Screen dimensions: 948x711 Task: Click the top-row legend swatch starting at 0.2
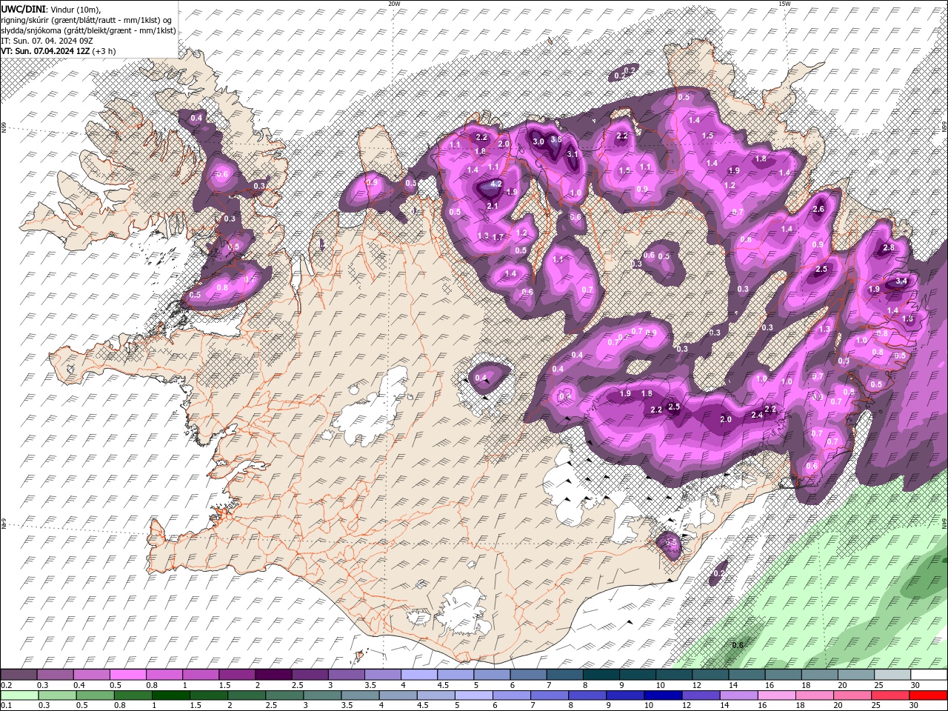(19, 675)
